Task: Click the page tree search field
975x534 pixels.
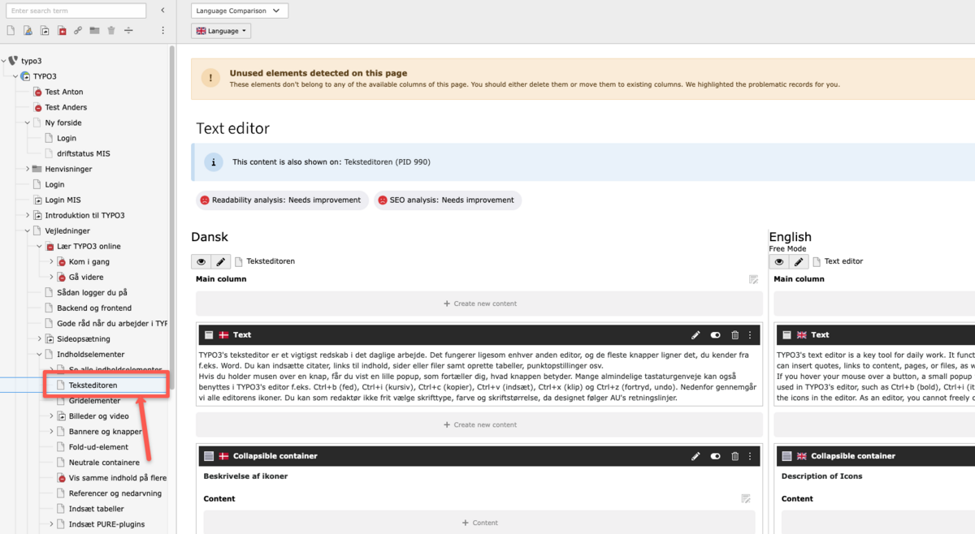Action: click(76, 11)
